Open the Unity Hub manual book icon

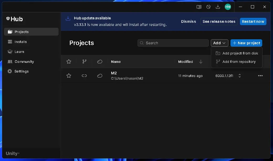pos(199,7)
